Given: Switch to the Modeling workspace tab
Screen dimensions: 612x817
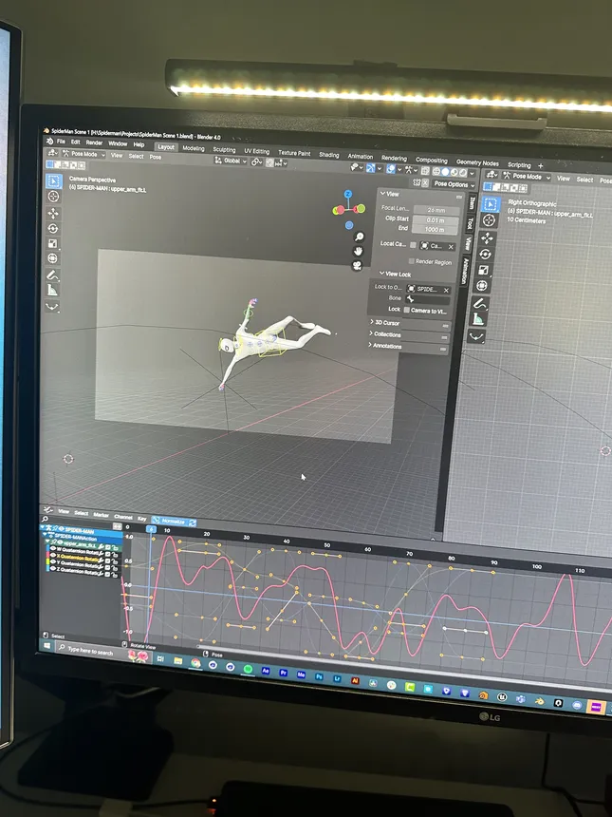Looking at the screenshot, I should click(194, 148).
